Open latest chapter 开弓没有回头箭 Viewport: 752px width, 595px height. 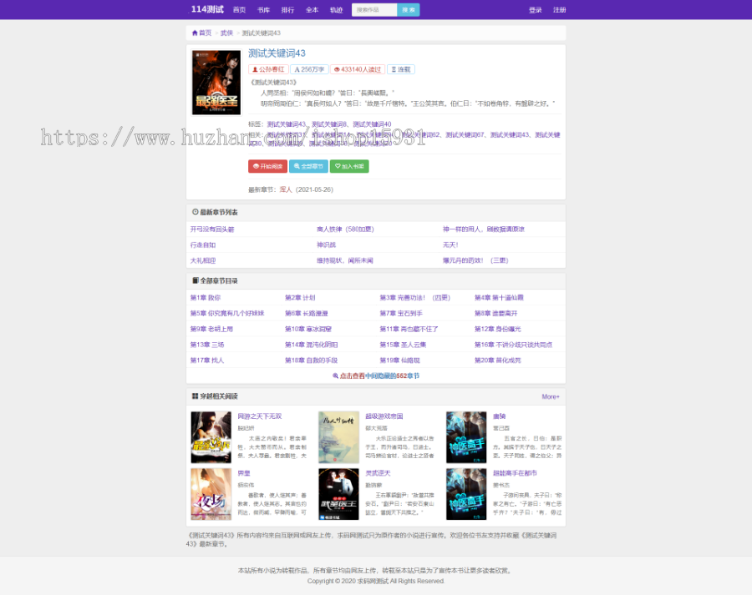point(212,229)
